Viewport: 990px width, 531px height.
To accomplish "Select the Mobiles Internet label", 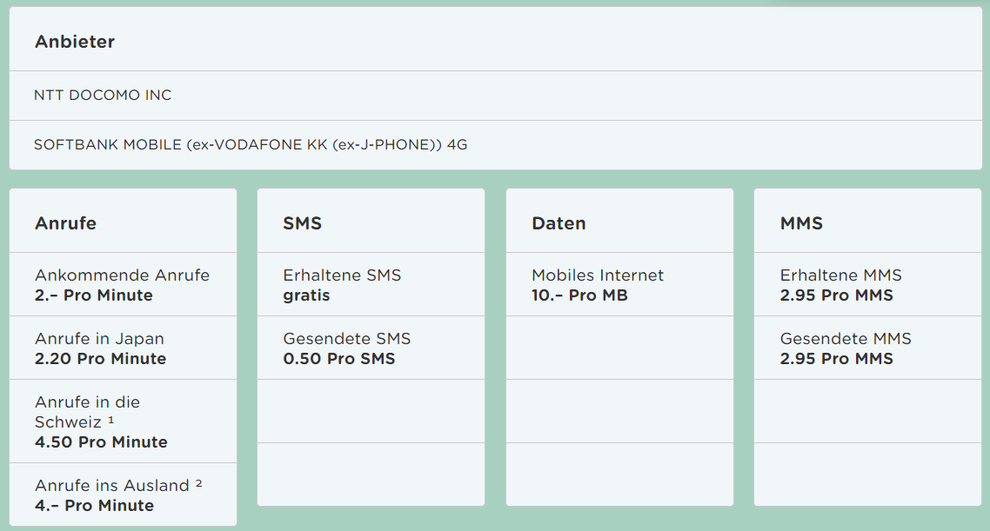I will (597, 275).
